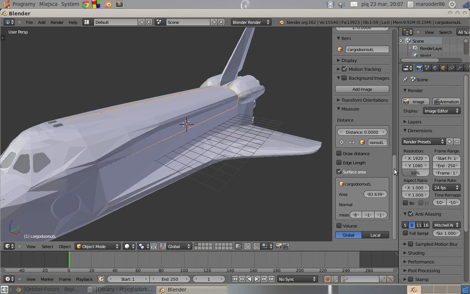The height and width of the screenshot is (294, 470).
Task: Open the Select menu in 3D view
Action: [47, 247]
